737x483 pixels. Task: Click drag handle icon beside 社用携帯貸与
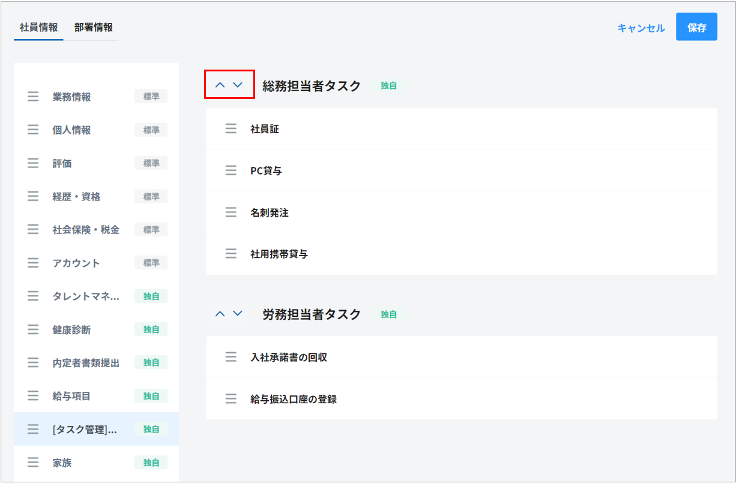(231, 254)
